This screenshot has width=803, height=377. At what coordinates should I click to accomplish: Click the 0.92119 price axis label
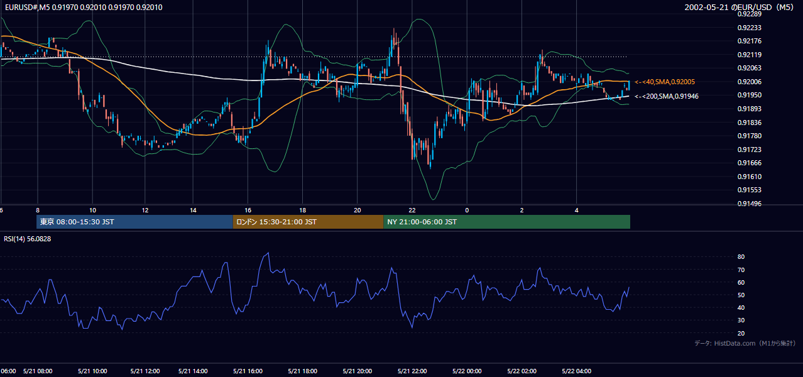[749, 55]
